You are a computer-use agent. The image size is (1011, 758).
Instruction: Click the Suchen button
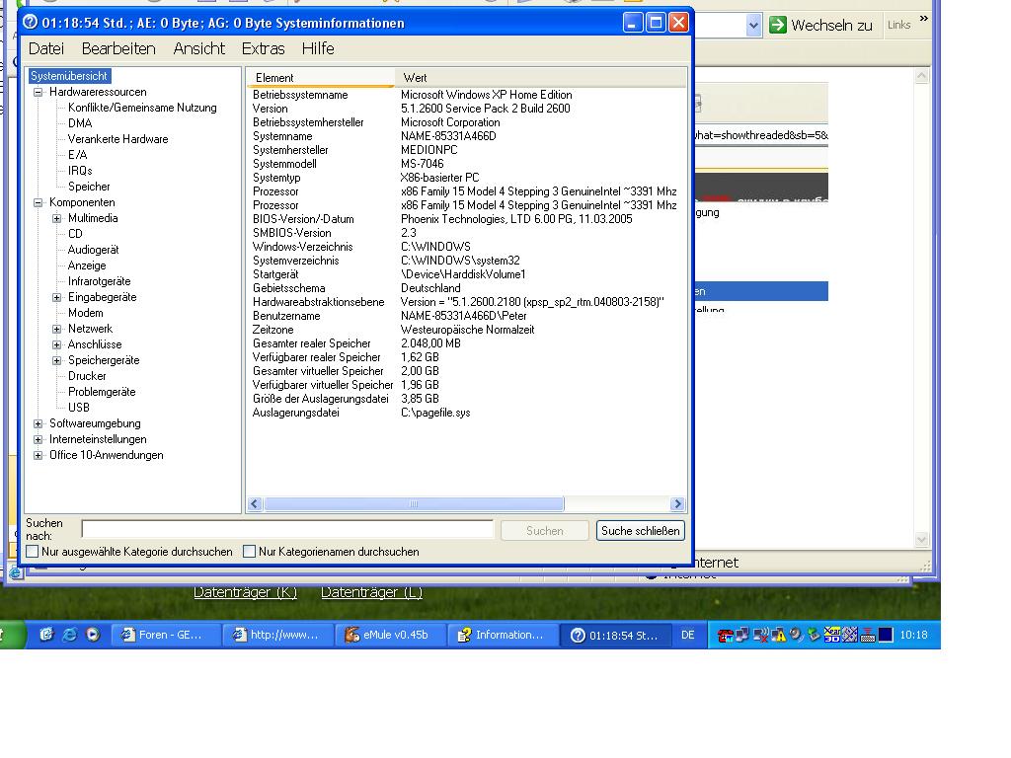tap(545, 530)
